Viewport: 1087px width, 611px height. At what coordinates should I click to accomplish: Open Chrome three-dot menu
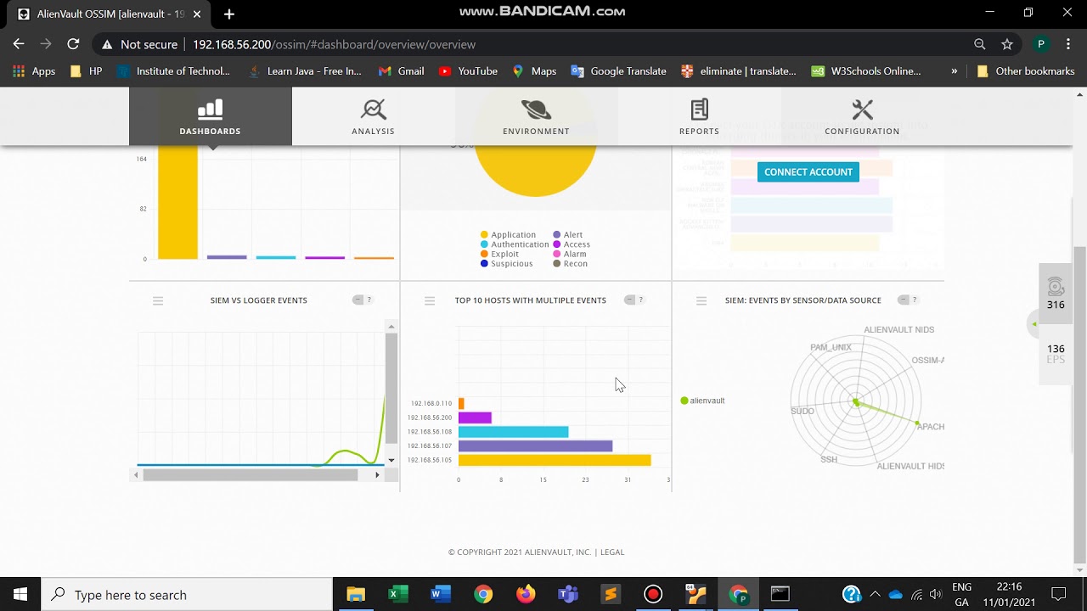[x=1068, y=44]
